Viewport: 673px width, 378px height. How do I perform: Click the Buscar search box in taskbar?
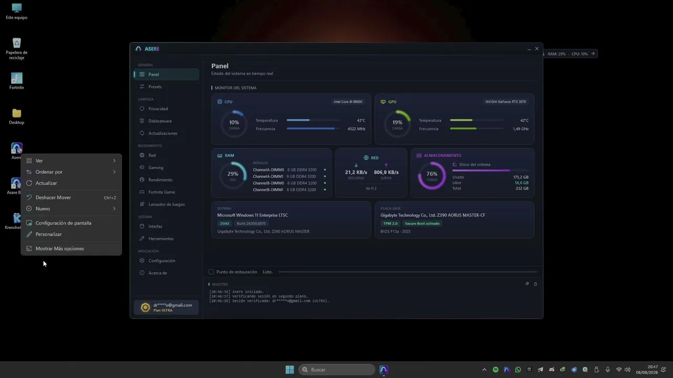pyautogui.click(x=336, y=370)
